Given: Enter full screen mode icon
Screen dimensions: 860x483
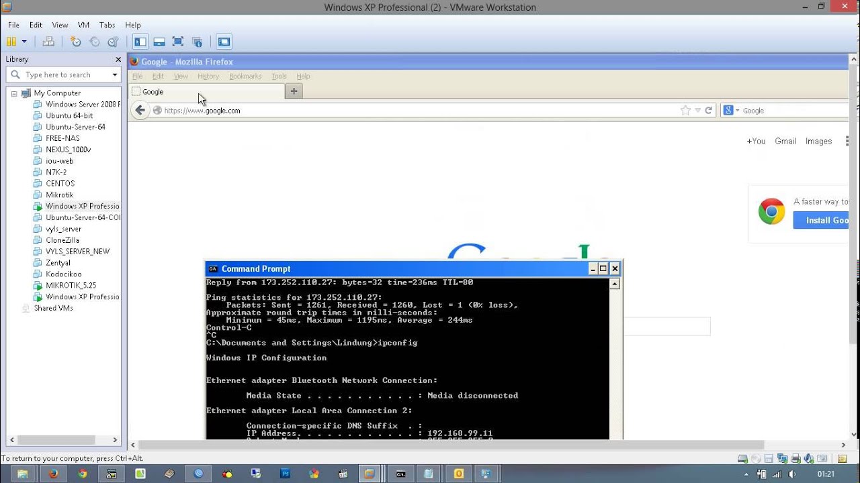Looking at the screenshot, I should (x=178, y=42).
